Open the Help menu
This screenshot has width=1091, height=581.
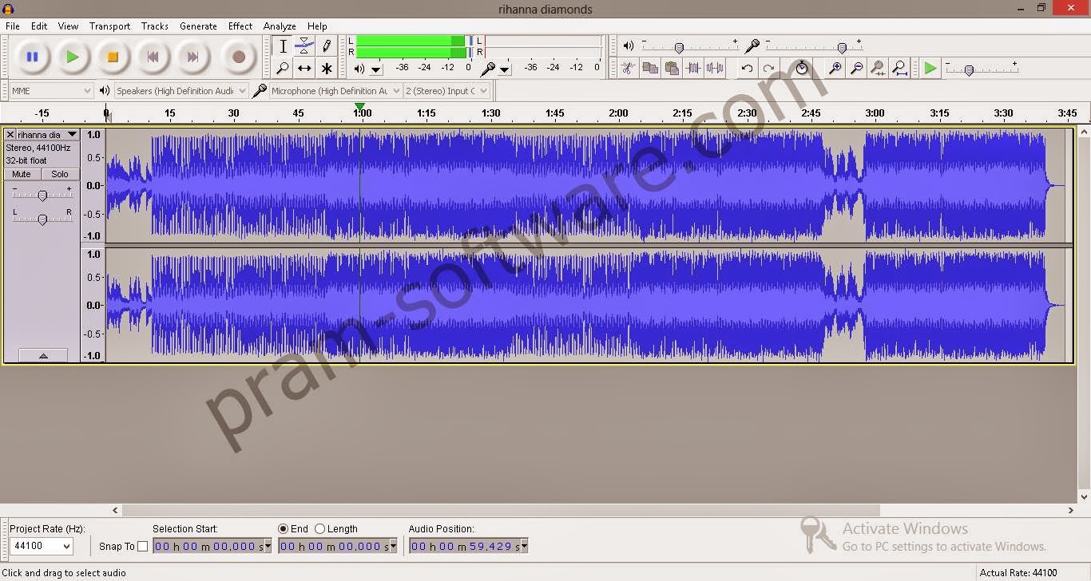(317, 26)
